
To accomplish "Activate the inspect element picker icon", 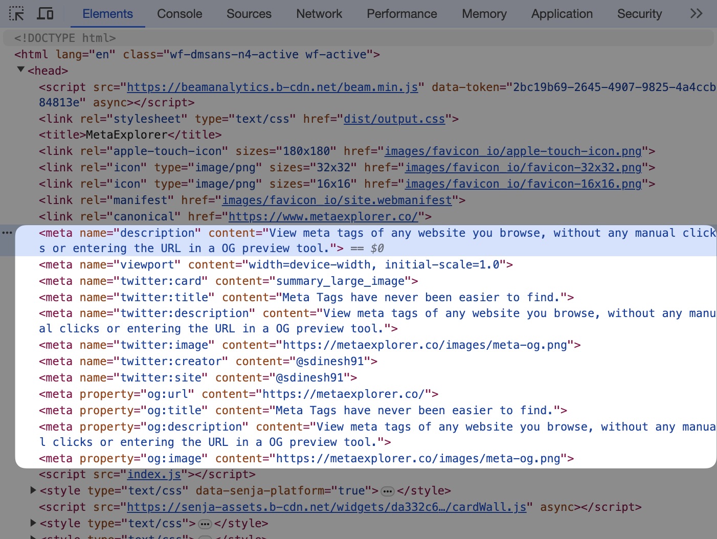I will click(16, 14).
